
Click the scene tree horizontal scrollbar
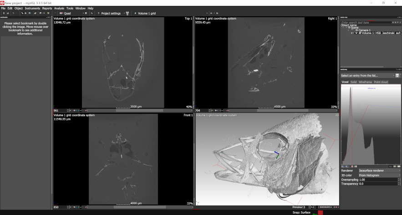pos(363,67)
